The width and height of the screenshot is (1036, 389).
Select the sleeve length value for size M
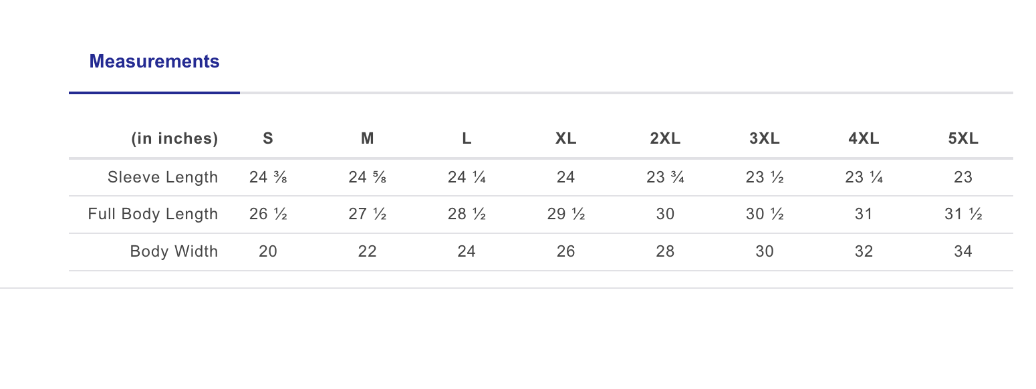[367, 177]
